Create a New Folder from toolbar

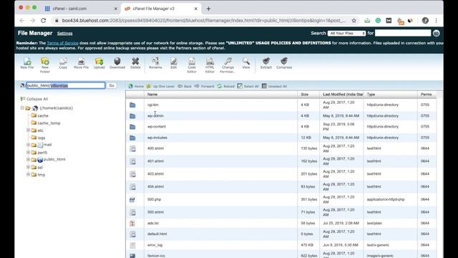coord(45,65)
